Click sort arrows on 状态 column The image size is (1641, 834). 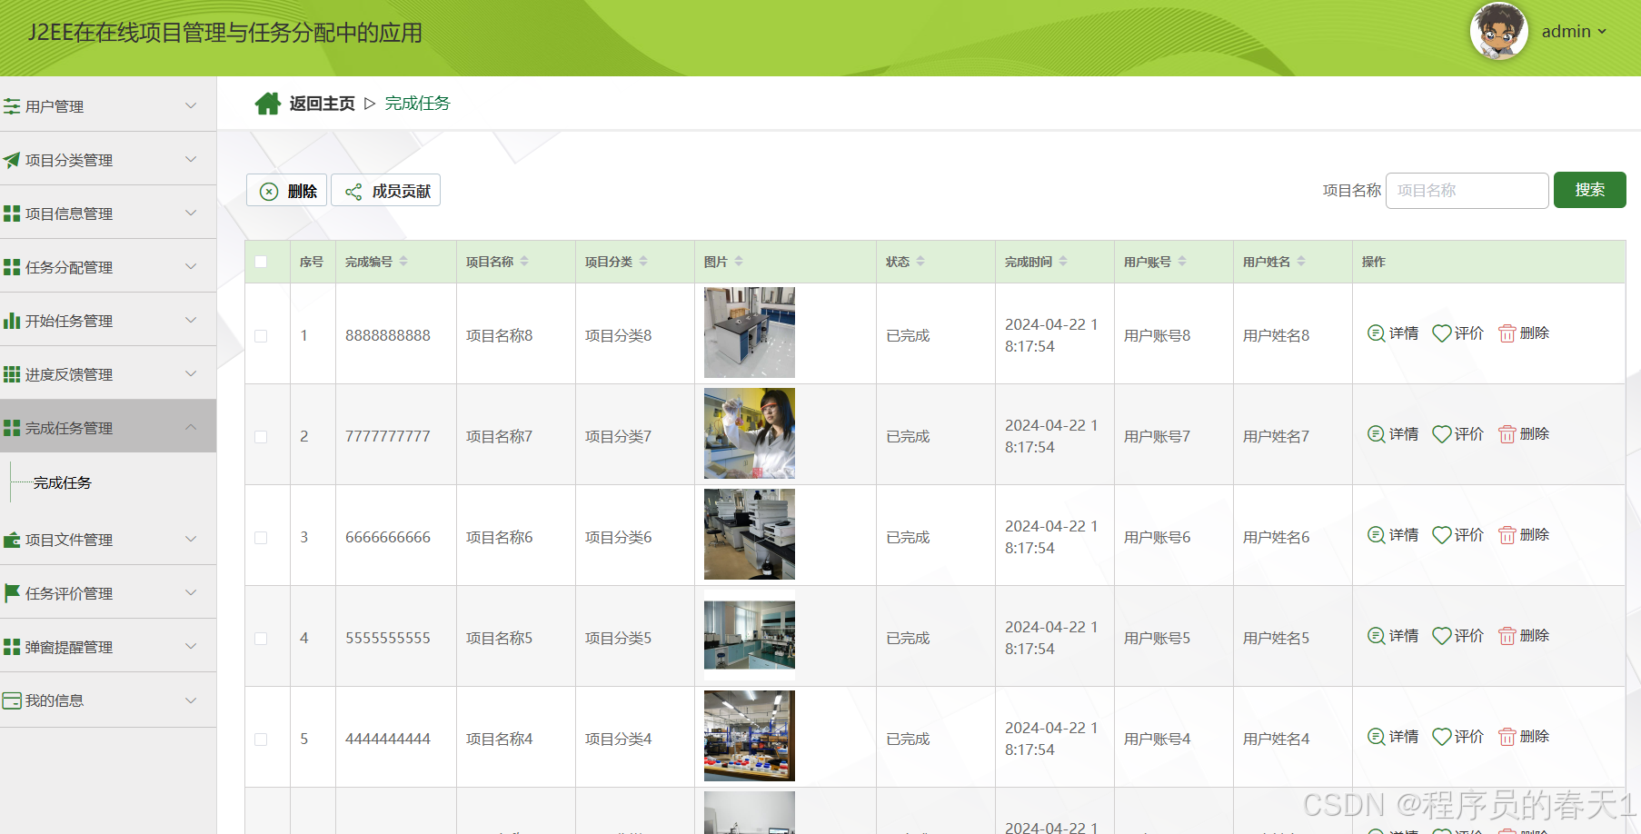coord(920,262)
